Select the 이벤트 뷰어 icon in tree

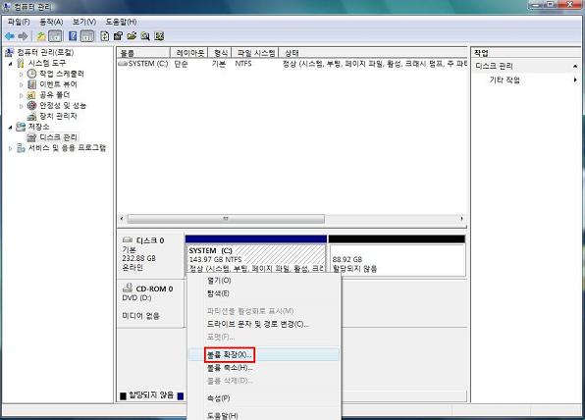click(32, 84)
